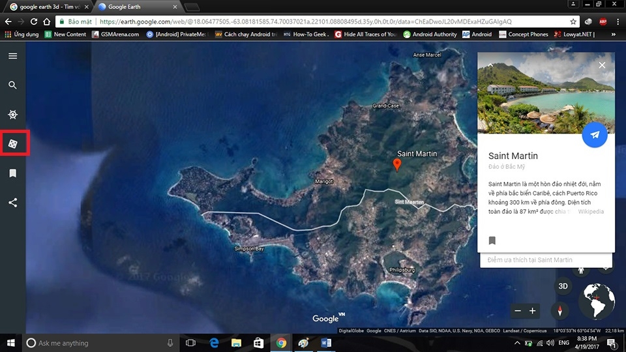
Task: Expand the bookmarks overflow chevron
Action: [x=613, y=35]
